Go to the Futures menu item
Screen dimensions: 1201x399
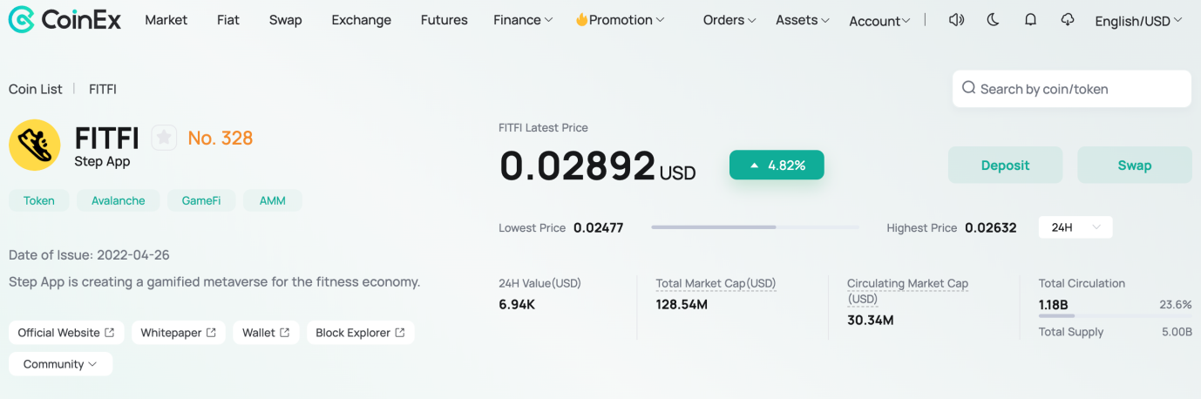pos(444,19)
